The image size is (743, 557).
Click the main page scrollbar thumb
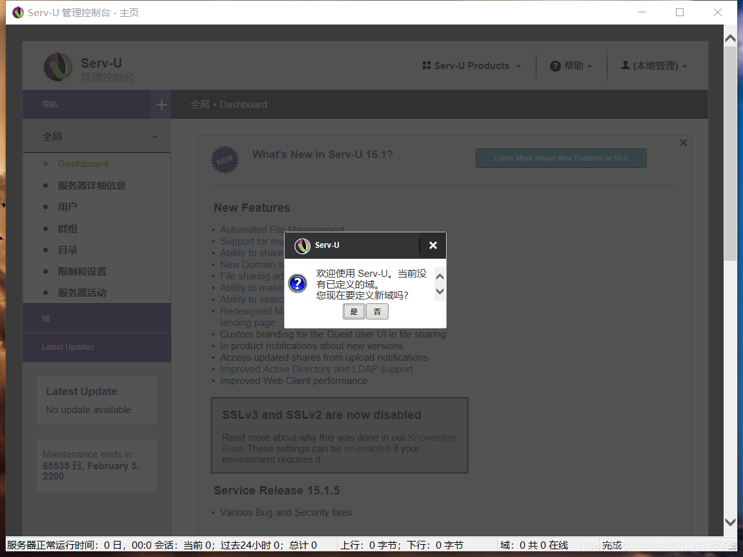[730, 153]
